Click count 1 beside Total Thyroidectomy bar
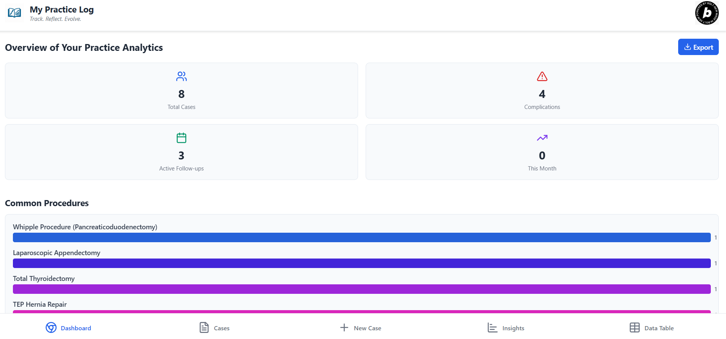Viewport: 726px width, 339px height. (x=716, y=289)
